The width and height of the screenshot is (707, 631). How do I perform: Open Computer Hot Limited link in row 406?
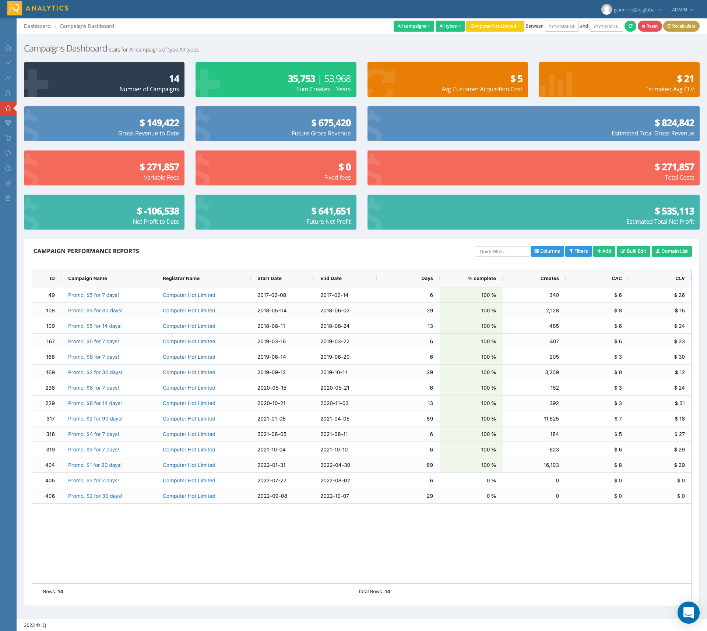pyautogui.click(x=189, y=496)
